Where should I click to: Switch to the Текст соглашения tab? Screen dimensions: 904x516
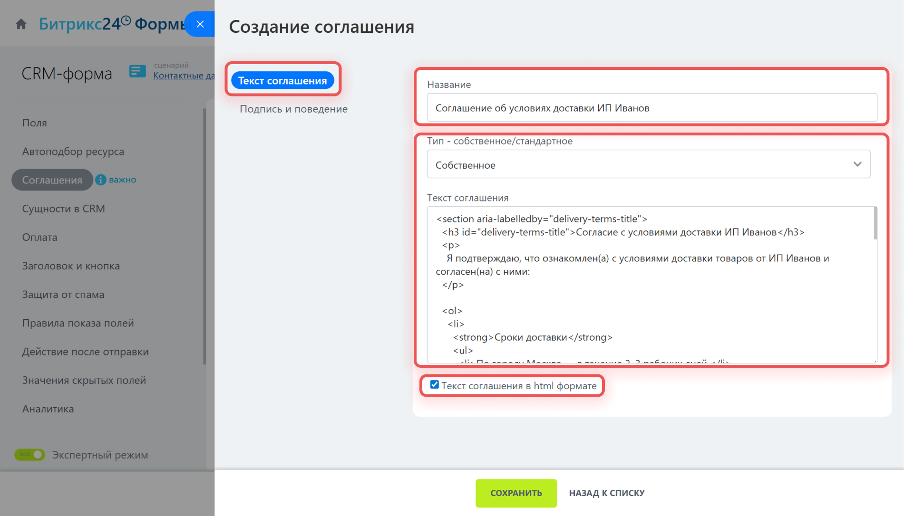tap(282, 80)
